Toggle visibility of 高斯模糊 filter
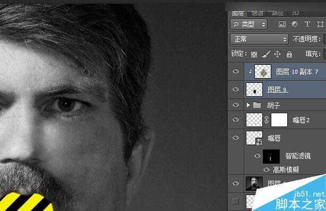Screen dimensions: 326x211 pos(267,170)
